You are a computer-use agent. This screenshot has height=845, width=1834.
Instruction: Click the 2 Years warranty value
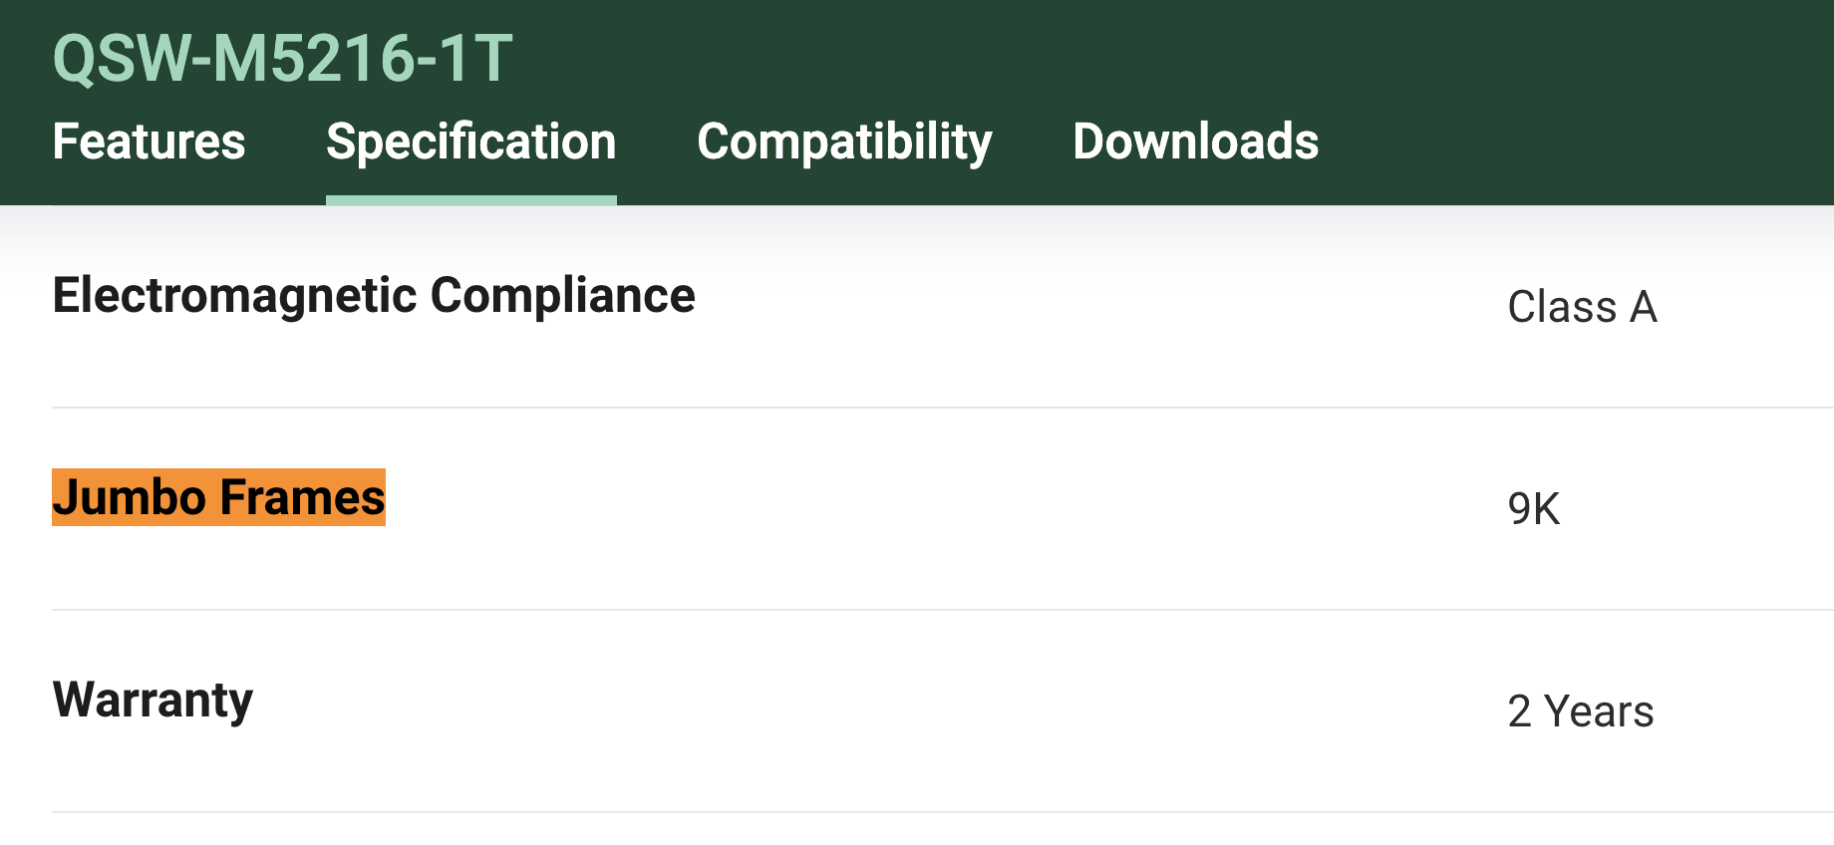1580,711
